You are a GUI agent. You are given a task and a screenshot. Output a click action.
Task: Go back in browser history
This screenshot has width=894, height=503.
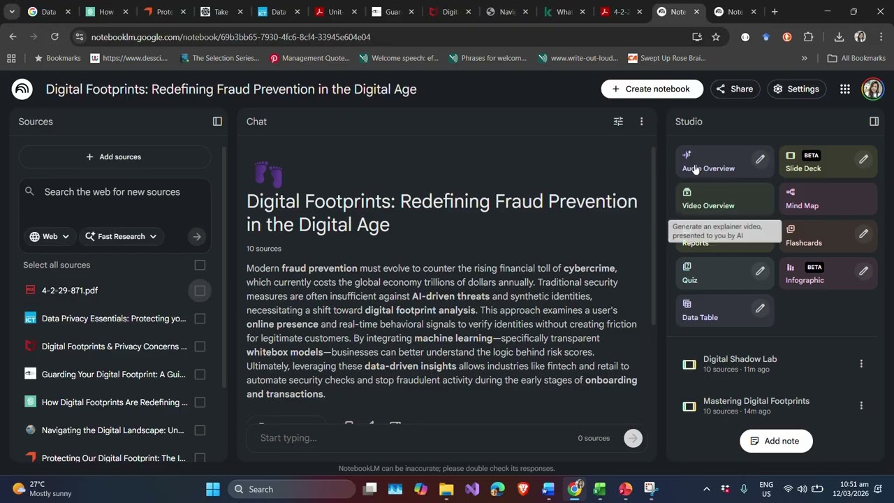13,37
